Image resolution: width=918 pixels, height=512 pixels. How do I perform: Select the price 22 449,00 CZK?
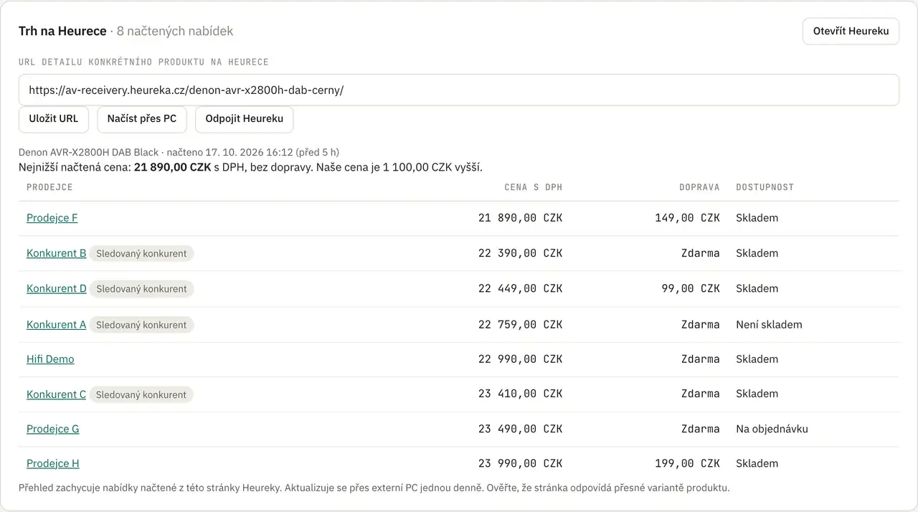pyautogui.click(x=521, y=288)
